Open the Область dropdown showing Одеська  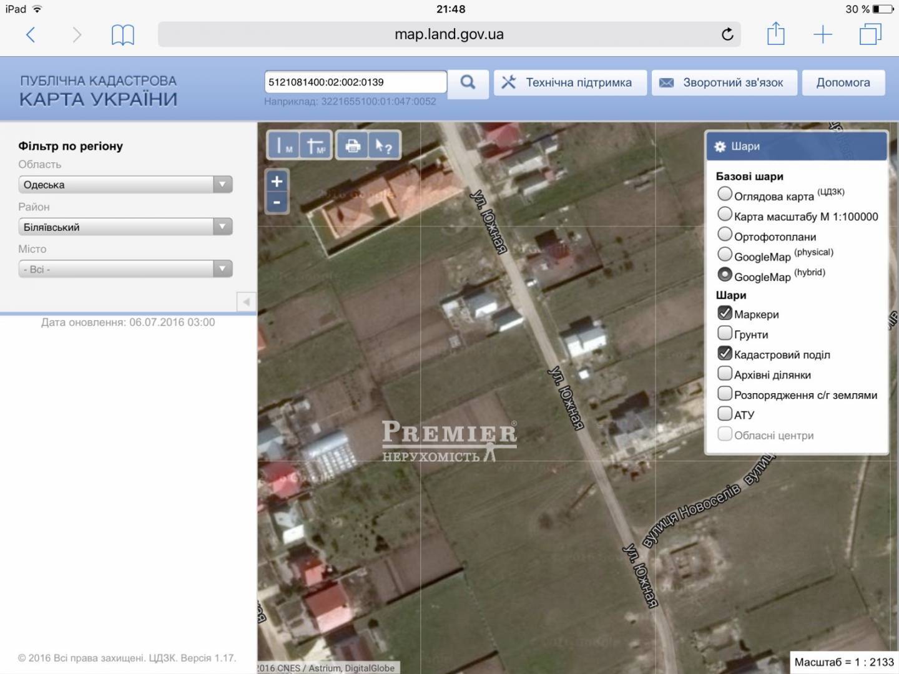[x=125, y=185]
